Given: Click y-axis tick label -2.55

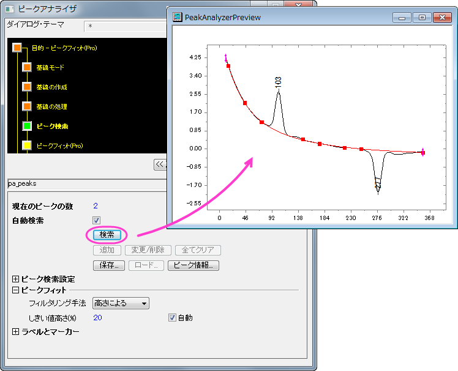Looking at the screenshot, I should coord(194,204).
